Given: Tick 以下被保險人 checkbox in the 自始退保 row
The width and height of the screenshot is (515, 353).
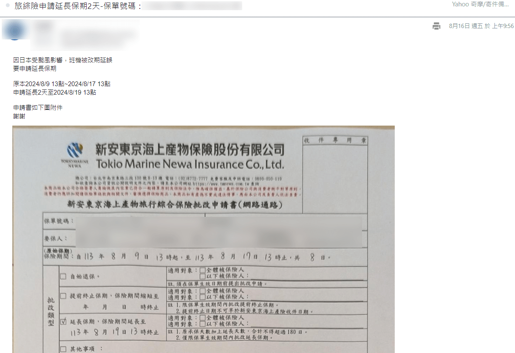Looking at the screenshot, I should pyautogui.click(x=202, y=276).
